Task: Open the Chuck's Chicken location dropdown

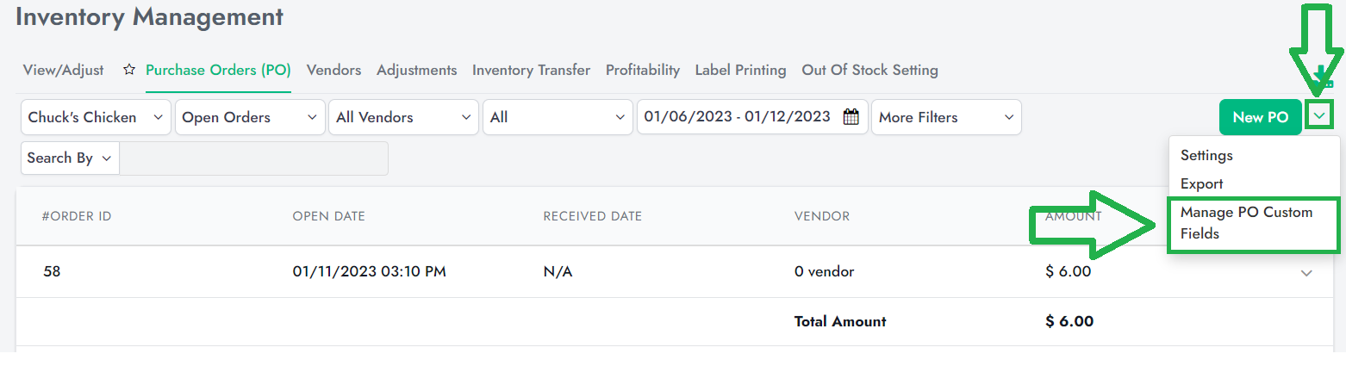Action: 96,117
